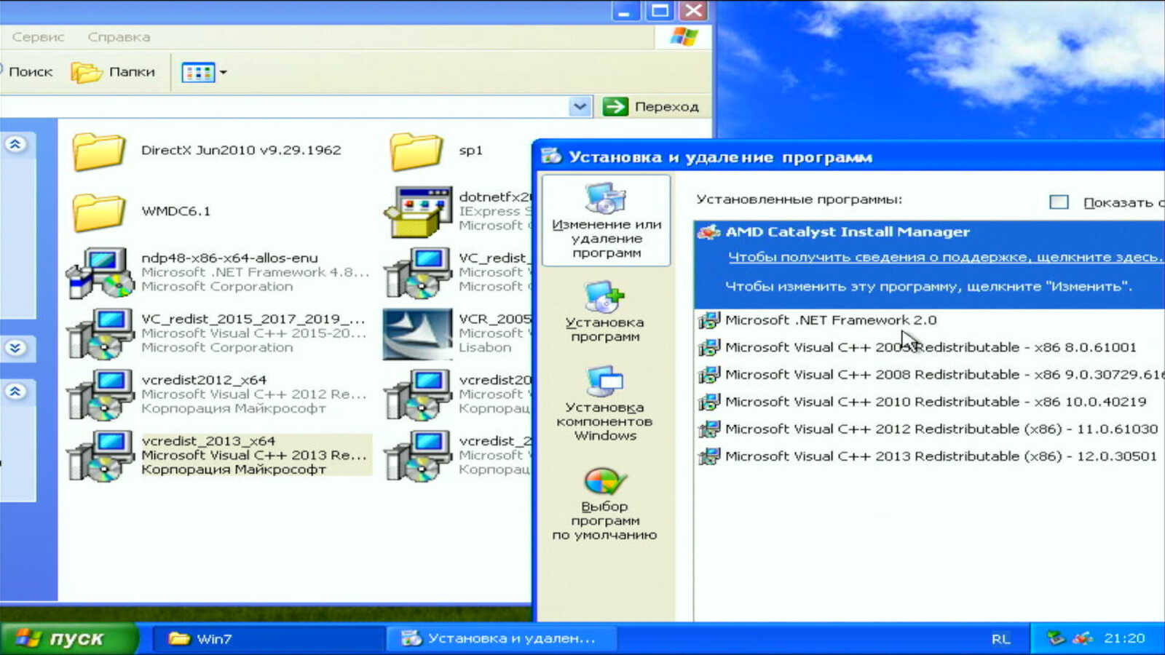Viewport: 1165px width, 655px height.
Task: Select Visual C++ 2005 Redistributable x86 entry
Action: (x=929, y=347)
